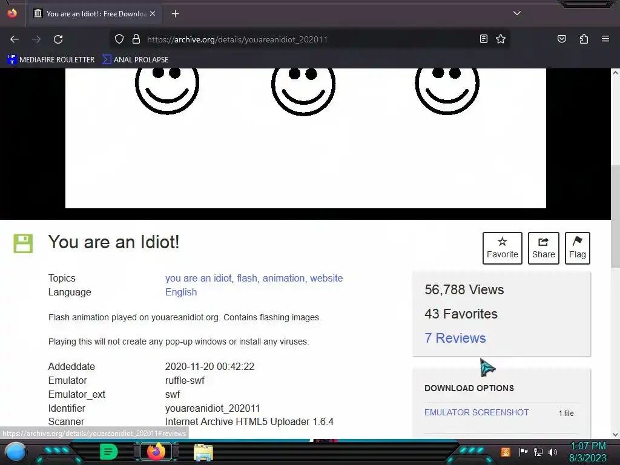Image resolution: width=620 pixels, height=465 pixels.
Task: Open the green notes app on the taskbar
Action: pyautogui.click(x=108, y=452)
